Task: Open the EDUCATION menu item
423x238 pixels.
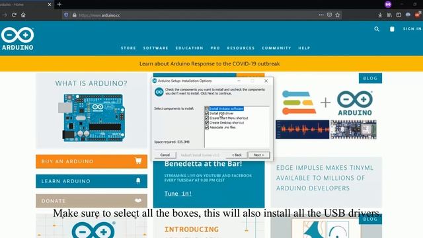Action: [x=190, y=48]
